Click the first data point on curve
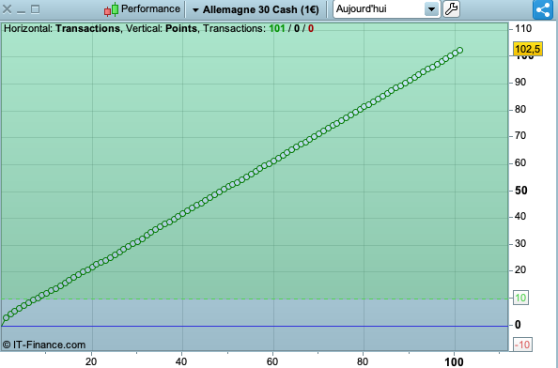The image size is (558, 368). (x=6, y=318)
